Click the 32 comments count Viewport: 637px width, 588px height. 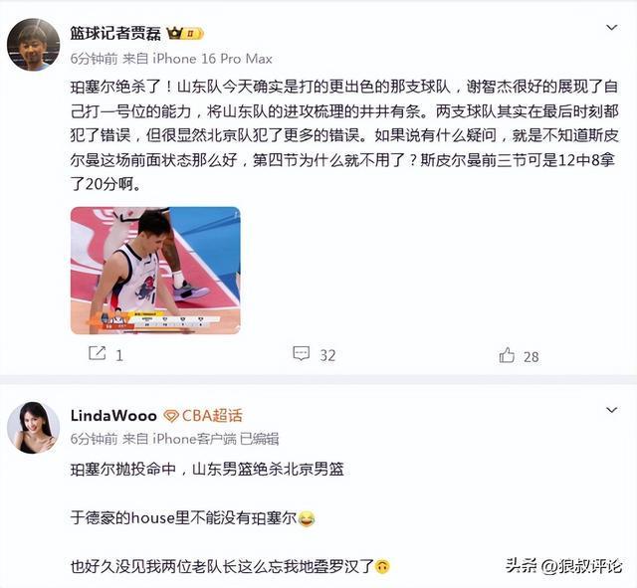point(327,356)
